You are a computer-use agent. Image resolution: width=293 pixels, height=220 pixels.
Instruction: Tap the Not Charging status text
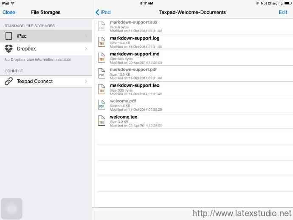[272, 3]
